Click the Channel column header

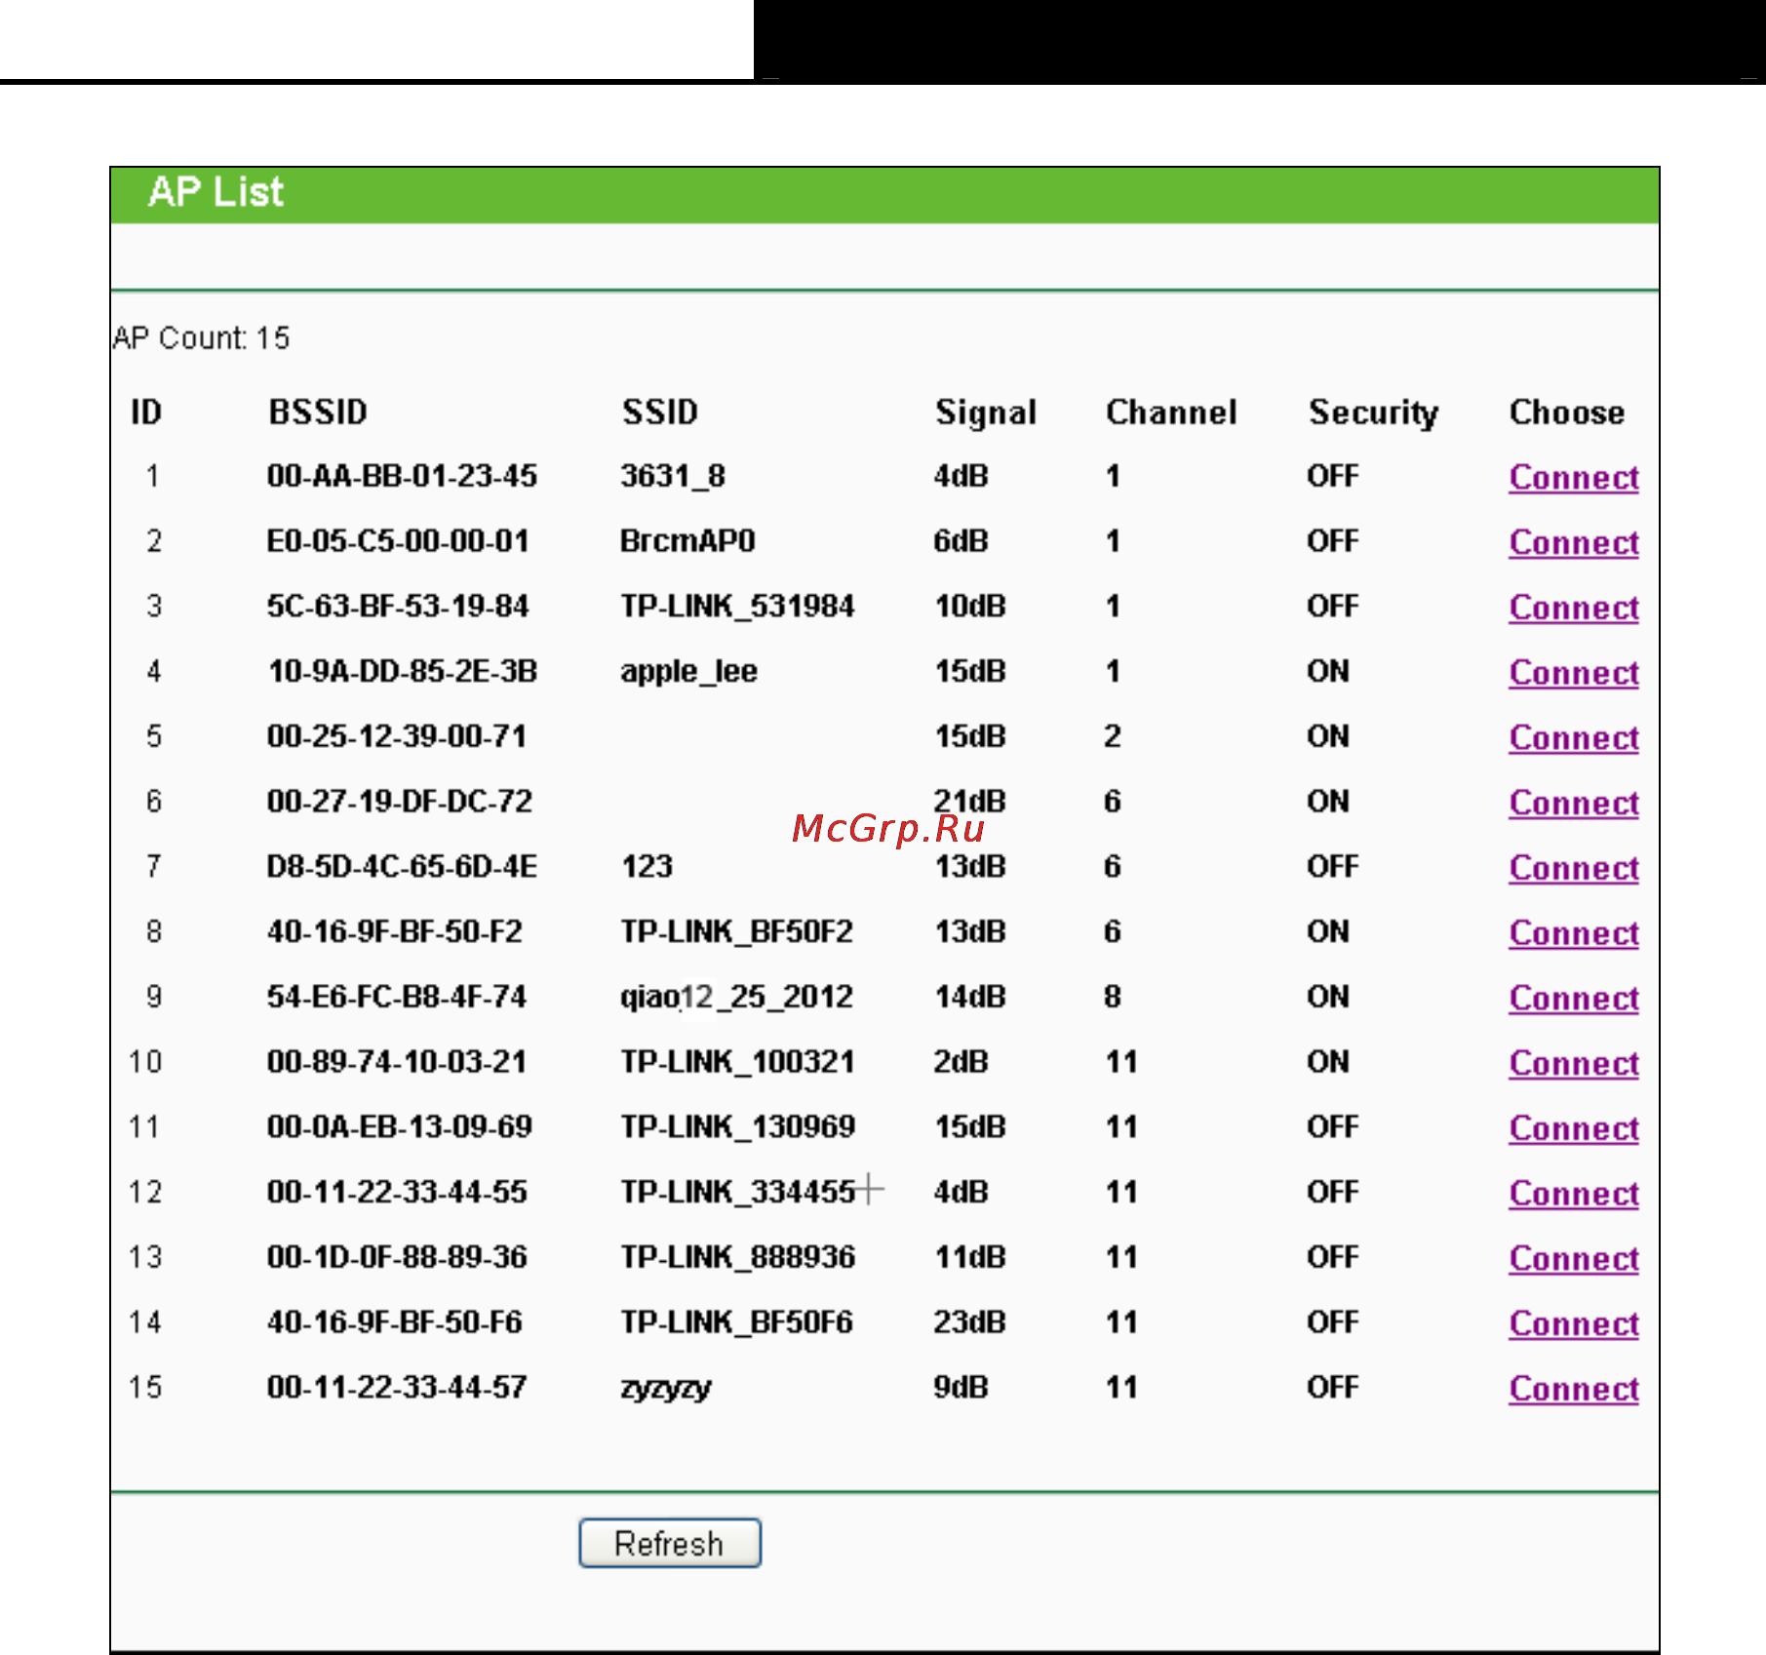pos(1171,412)
